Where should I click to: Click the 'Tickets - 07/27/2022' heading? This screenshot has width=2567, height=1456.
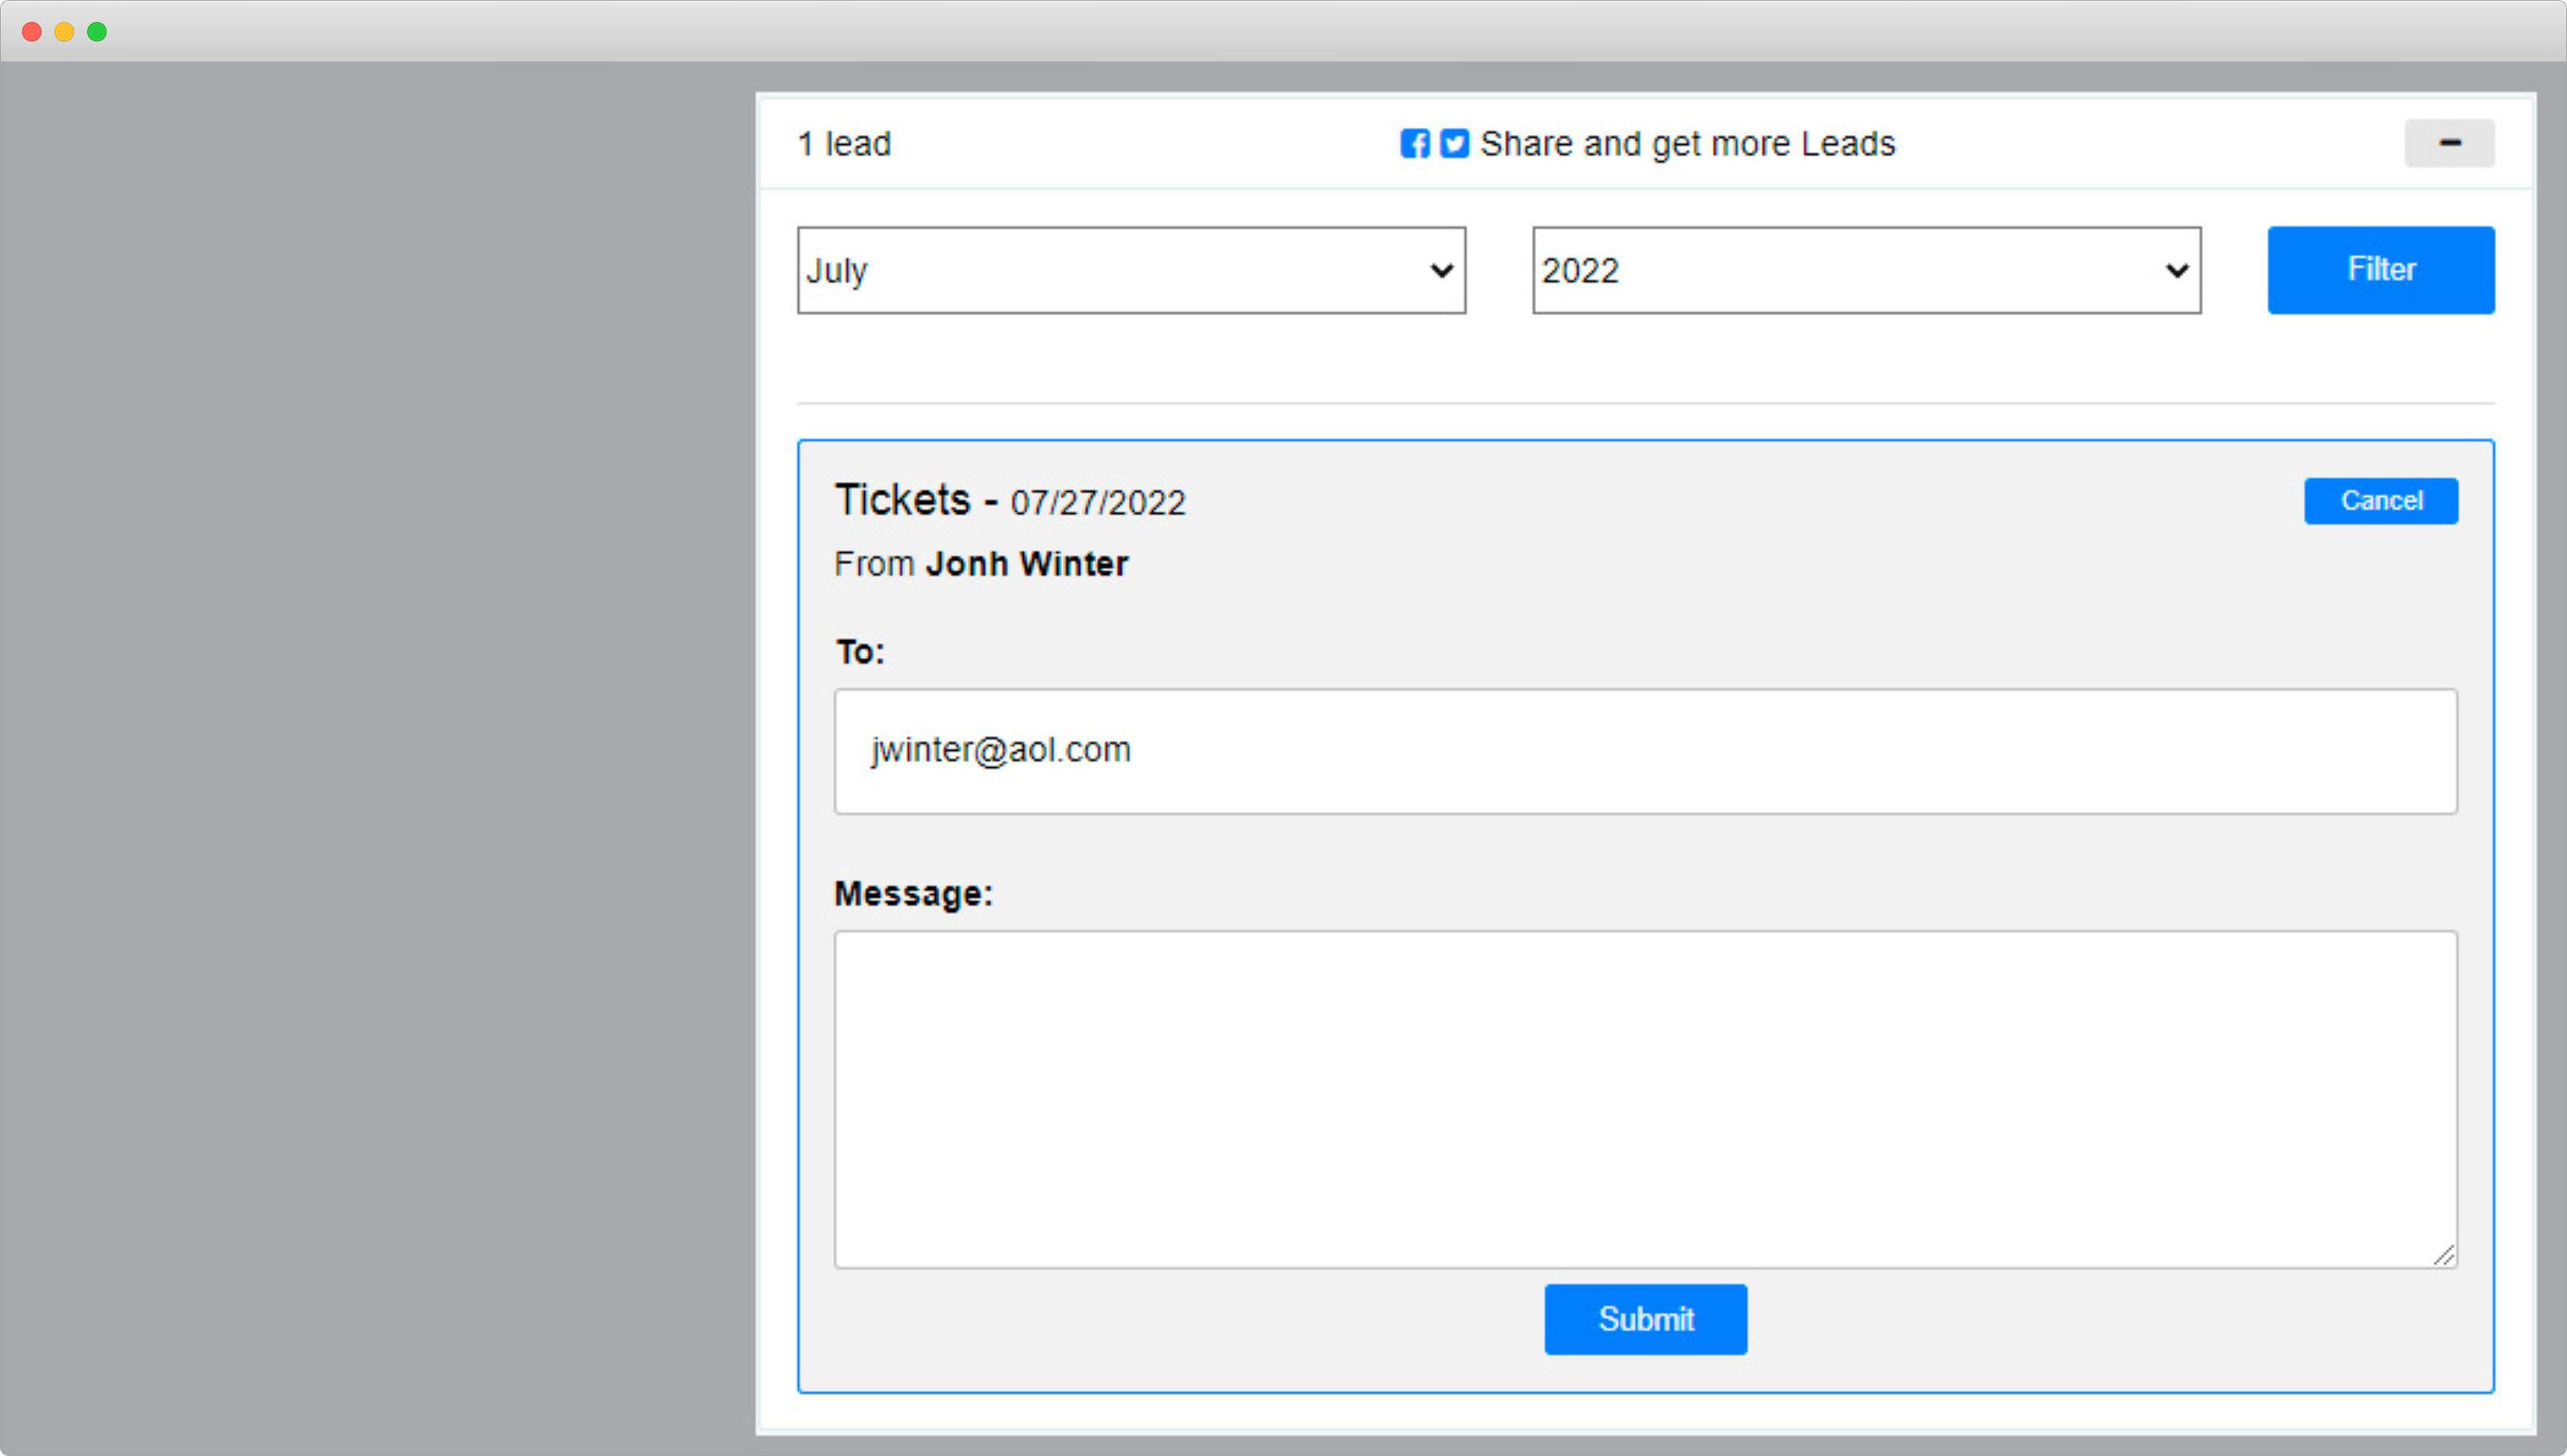click(1009, 500)
